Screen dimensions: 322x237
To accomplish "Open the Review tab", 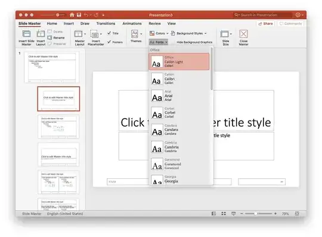I will coord(154,24).
